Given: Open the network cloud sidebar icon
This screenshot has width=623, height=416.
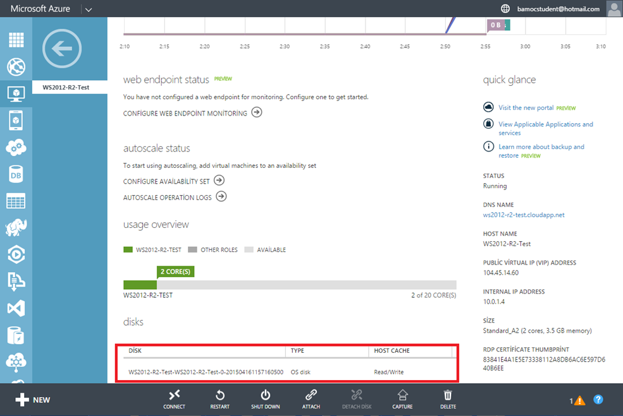Looking at the screenshot, I should tap(16, 362).
